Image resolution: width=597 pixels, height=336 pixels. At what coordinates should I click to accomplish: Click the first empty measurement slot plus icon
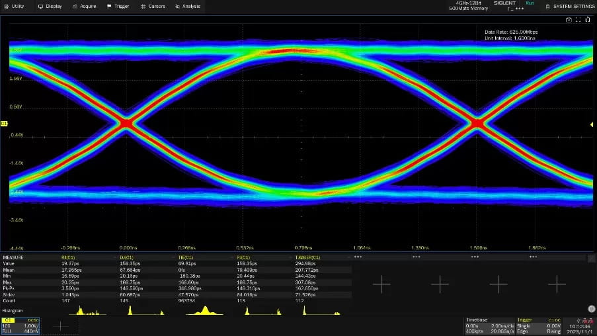tap(381, 284)
